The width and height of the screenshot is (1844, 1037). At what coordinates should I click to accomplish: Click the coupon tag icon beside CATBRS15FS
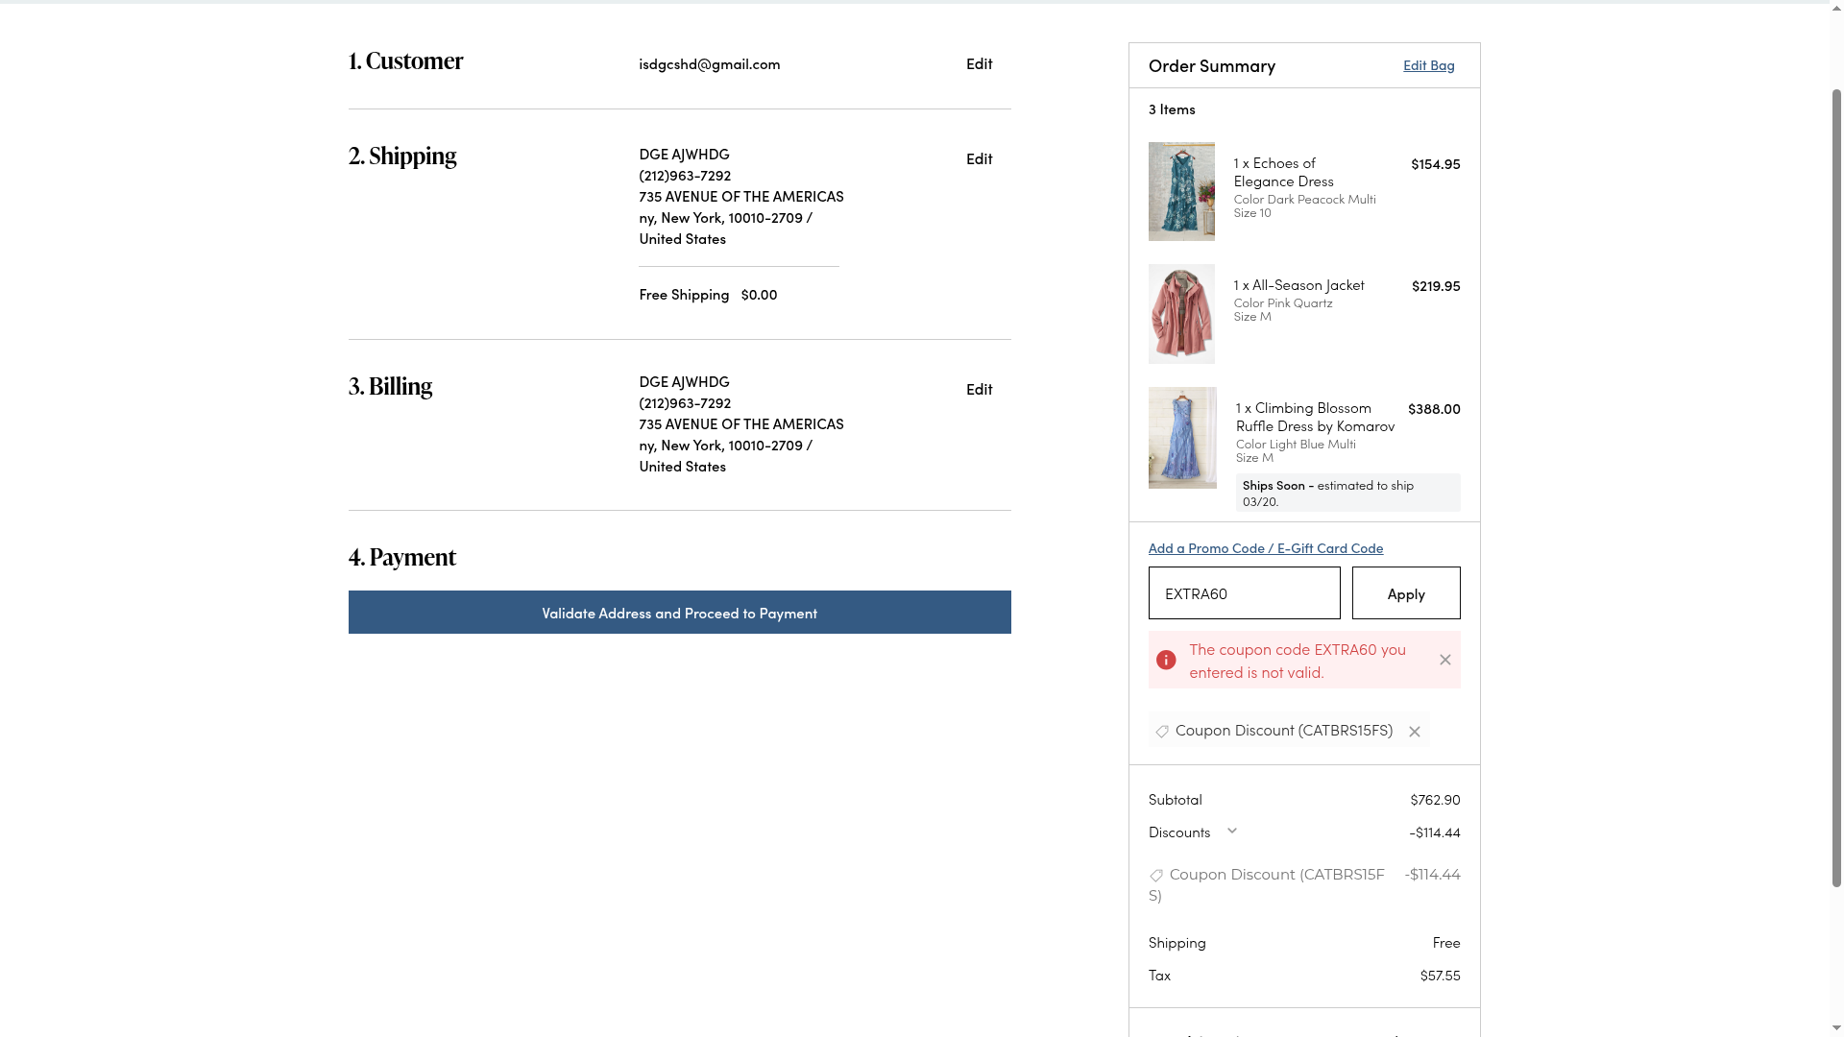[1162, 732]
